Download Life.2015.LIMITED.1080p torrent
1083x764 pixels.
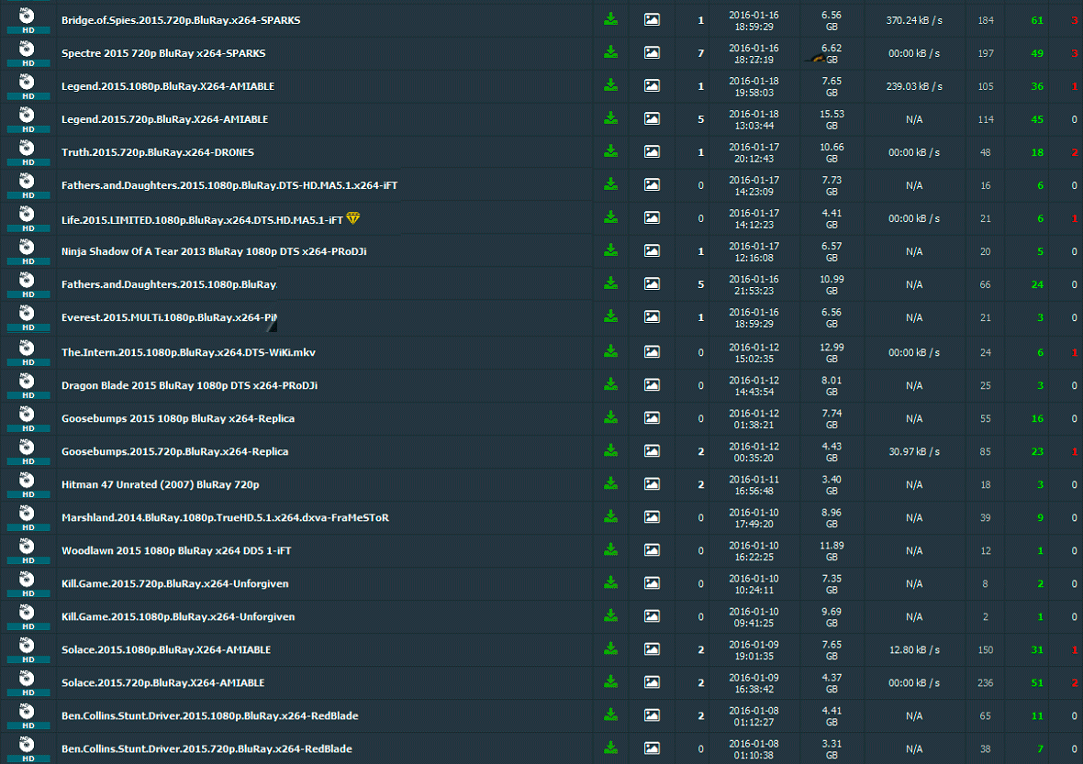point(610,218)
